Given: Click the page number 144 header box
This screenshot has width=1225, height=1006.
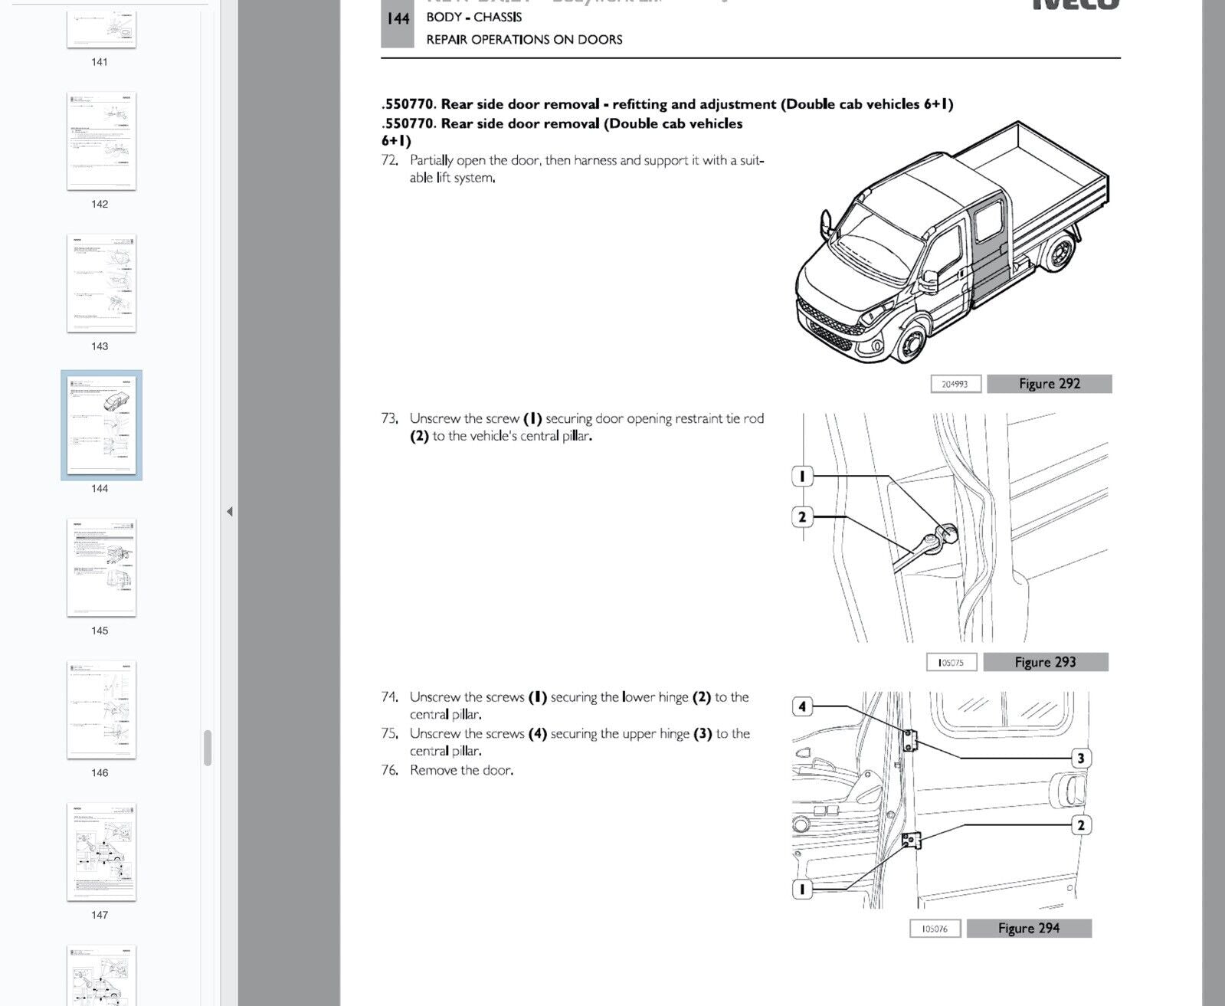Looking at the screenshot, I should 398,20.
